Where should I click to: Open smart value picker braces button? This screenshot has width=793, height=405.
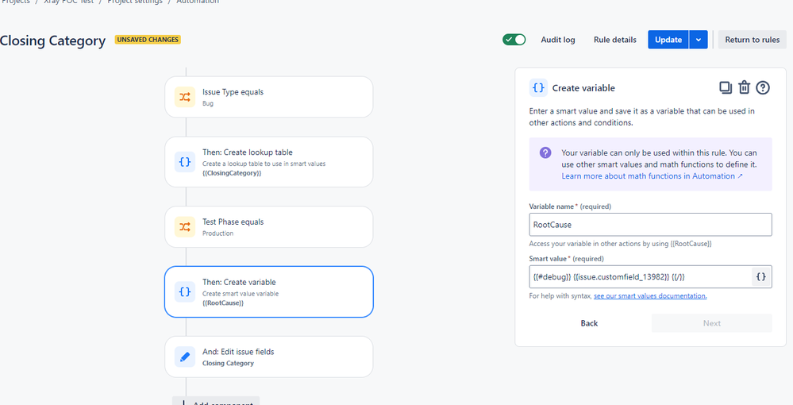coord(761,276)
